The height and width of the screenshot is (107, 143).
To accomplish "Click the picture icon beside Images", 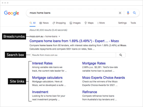I will [x=71, y=23].
